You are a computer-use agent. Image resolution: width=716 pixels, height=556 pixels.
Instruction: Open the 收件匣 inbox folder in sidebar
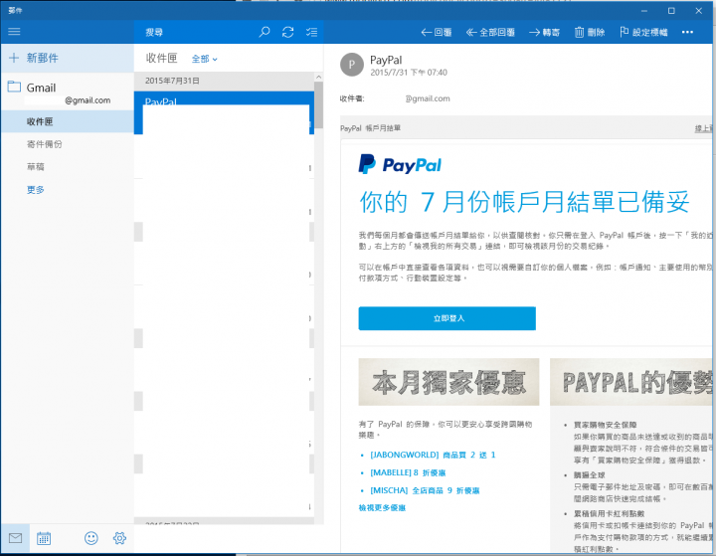click(68, 121)
